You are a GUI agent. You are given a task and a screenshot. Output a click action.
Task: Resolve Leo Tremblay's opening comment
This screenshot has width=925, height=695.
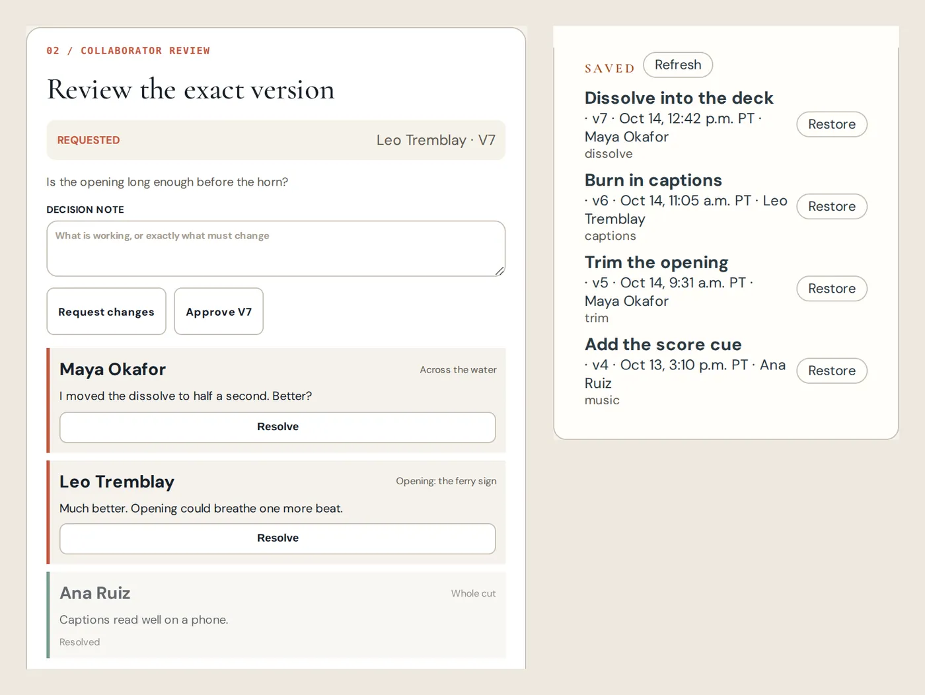tap(277, 538)
